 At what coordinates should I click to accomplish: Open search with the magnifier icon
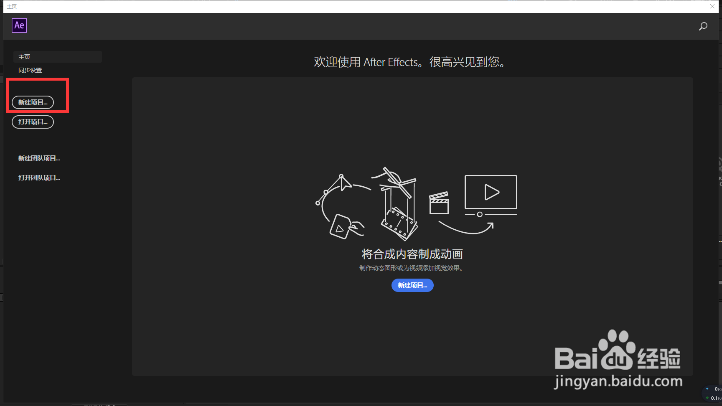(x=703, y=26)
